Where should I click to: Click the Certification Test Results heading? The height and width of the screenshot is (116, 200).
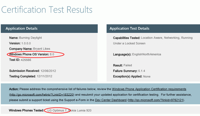pos(47,10)
